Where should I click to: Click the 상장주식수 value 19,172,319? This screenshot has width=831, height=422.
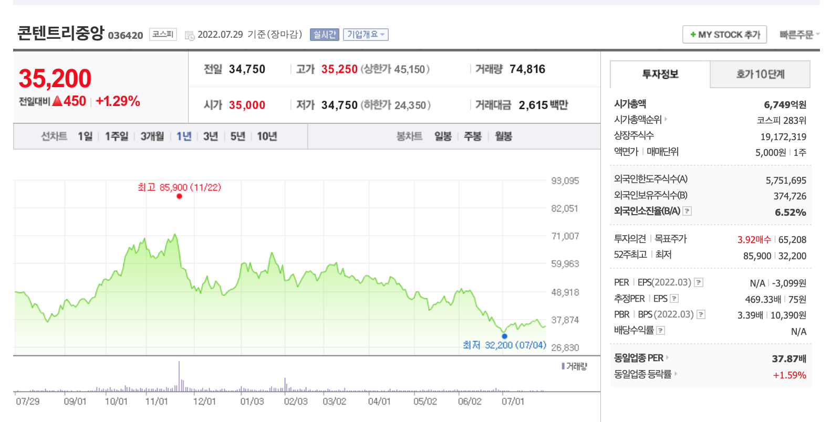pos(783,136)
